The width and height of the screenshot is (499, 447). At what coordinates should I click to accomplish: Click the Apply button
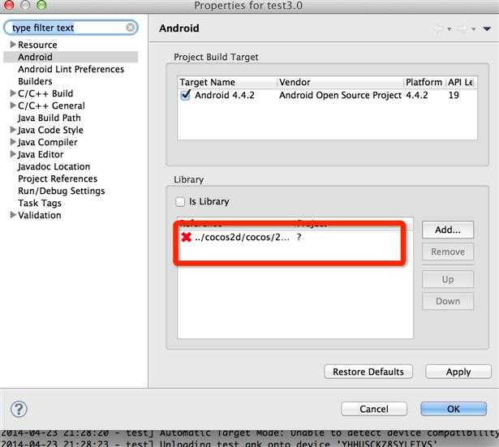[x=458, y=372]
